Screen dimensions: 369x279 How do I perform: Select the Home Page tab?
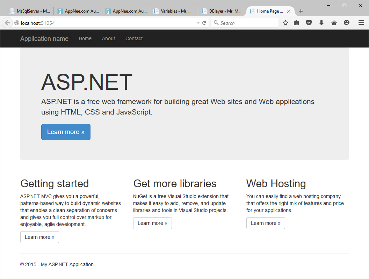tap(270, 11)
